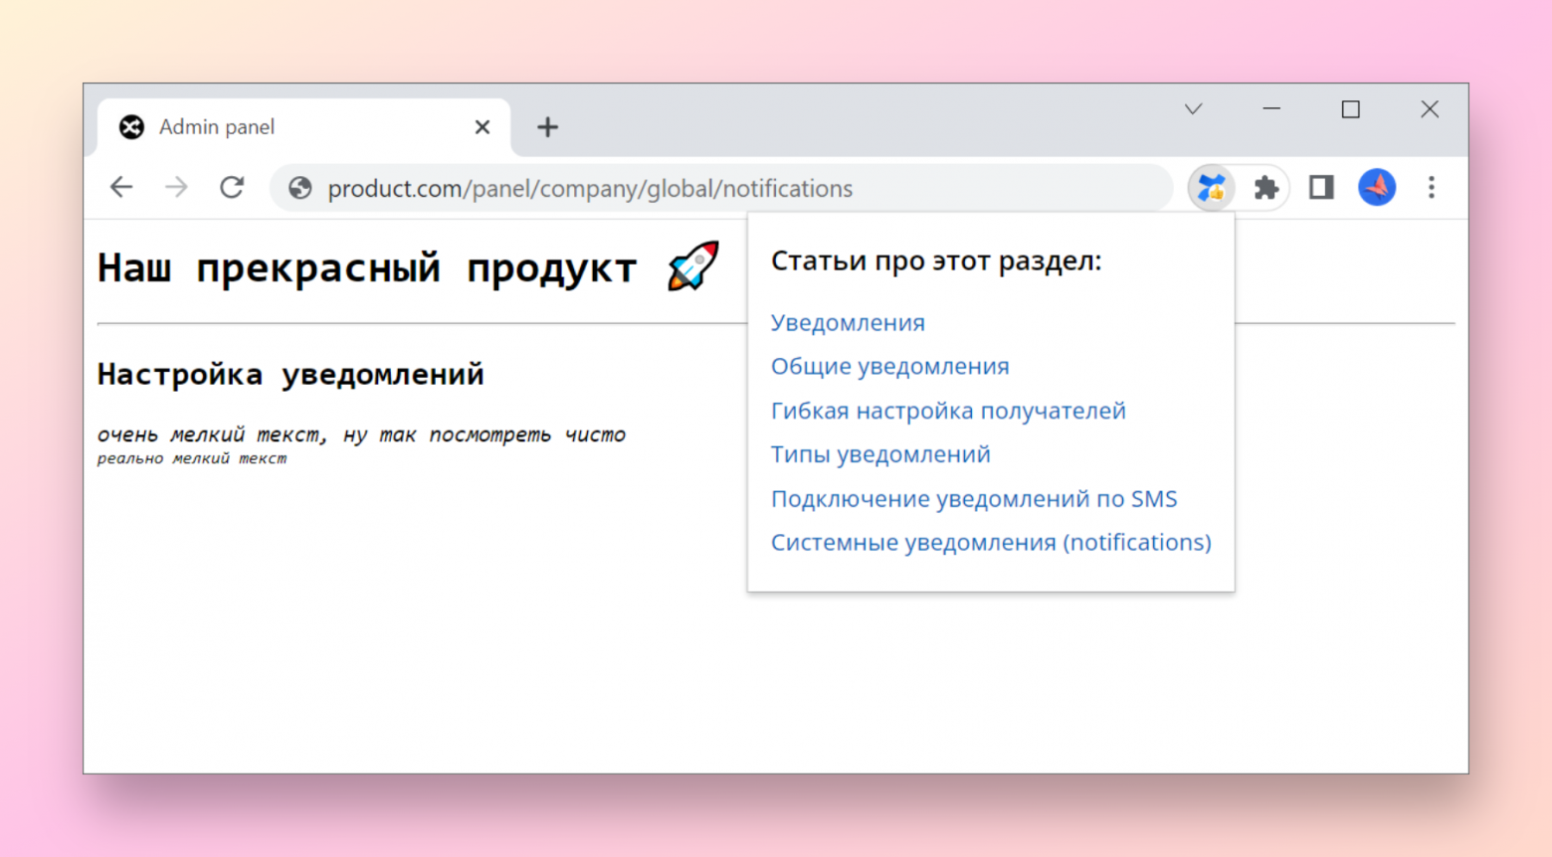Go forward with the forward arrow
Screen dimensions: 1552x857
[x=176, y=187]
